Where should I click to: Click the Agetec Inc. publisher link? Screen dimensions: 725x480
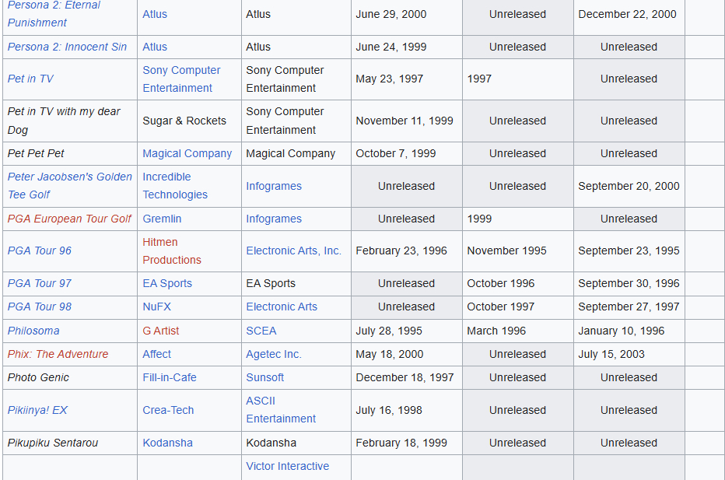(273, 354)
